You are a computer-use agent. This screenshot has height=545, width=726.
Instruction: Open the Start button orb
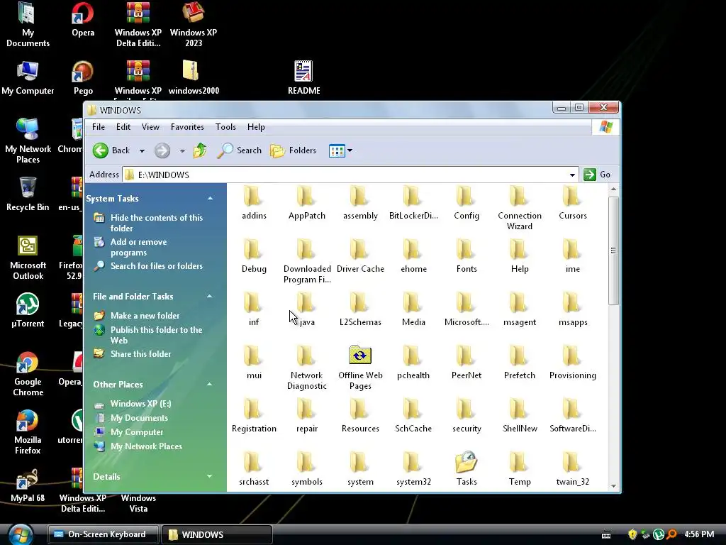[21, 534]
